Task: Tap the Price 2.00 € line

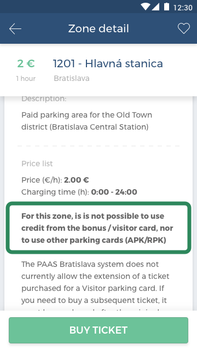Action: click(55, 180)
